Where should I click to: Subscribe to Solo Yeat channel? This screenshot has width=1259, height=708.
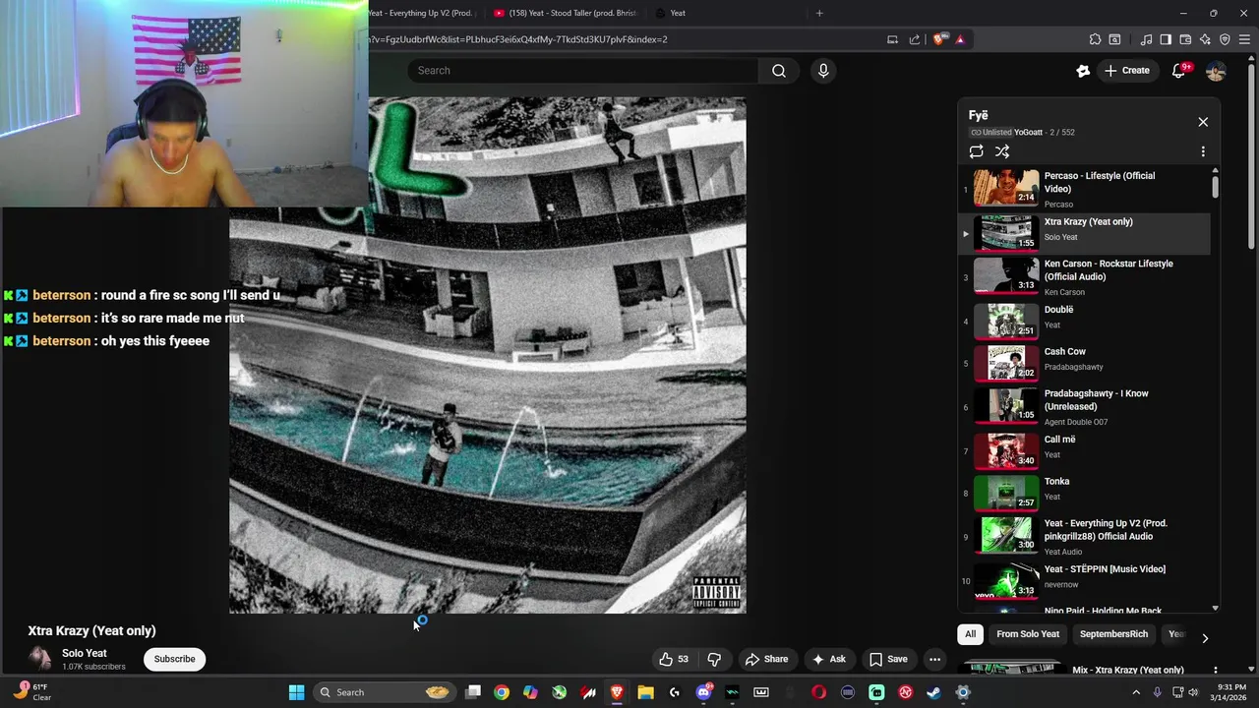pos(174,659)
